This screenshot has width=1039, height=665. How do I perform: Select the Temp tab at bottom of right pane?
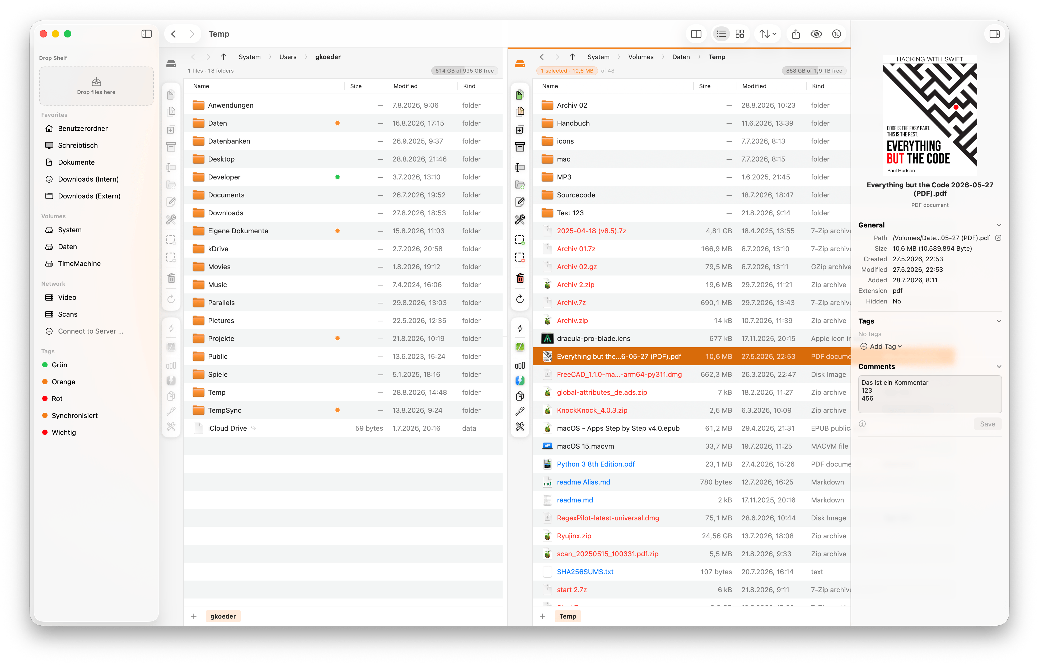coord(568,616)
